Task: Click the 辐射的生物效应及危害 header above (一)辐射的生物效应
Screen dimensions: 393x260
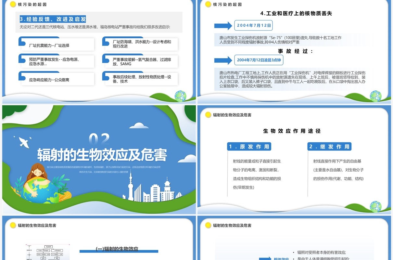Action: click(37, 225)
